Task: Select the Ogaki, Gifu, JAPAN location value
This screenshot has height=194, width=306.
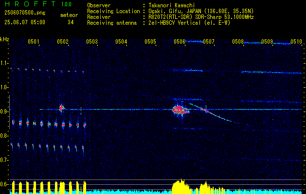Action: (x=200, y=11)
